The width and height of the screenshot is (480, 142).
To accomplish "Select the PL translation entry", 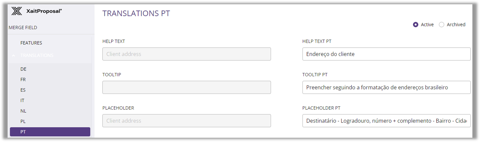I will point(23,121).
